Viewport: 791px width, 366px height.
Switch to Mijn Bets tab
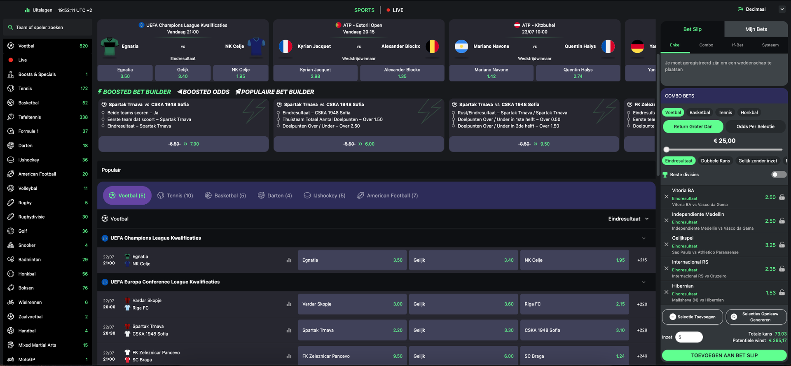tap(756, 29)
